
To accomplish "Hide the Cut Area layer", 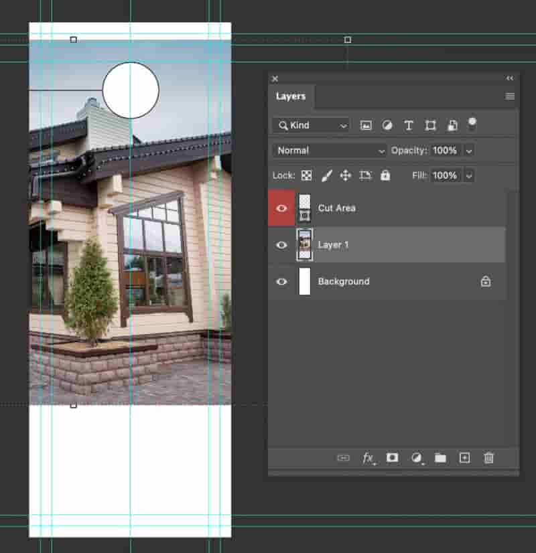I will [281, 208].
